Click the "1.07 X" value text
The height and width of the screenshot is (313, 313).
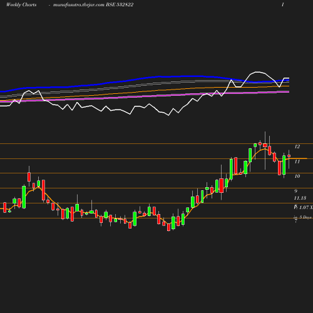click(306, 207)
